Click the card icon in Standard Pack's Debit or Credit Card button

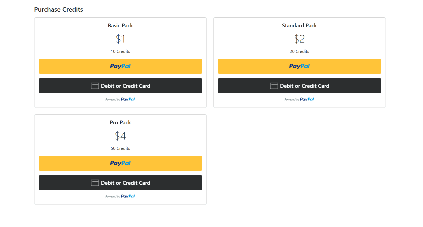tap(273, 86)
